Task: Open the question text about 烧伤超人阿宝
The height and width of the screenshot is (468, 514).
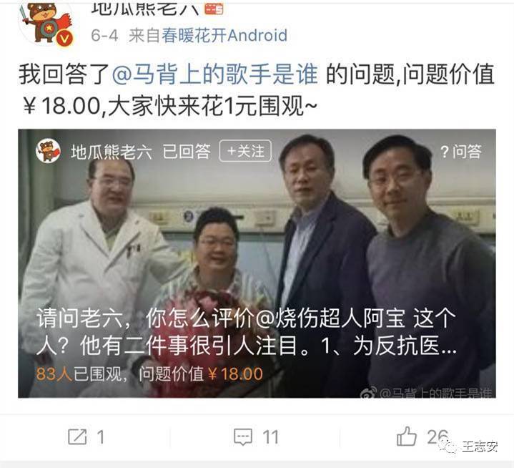Action: coord(246,332)
